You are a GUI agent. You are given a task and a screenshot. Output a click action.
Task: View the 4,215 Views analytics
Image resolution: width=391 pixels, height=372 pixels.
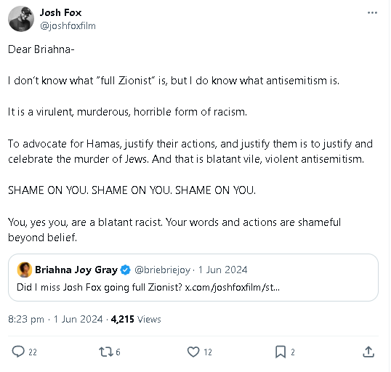136,319
